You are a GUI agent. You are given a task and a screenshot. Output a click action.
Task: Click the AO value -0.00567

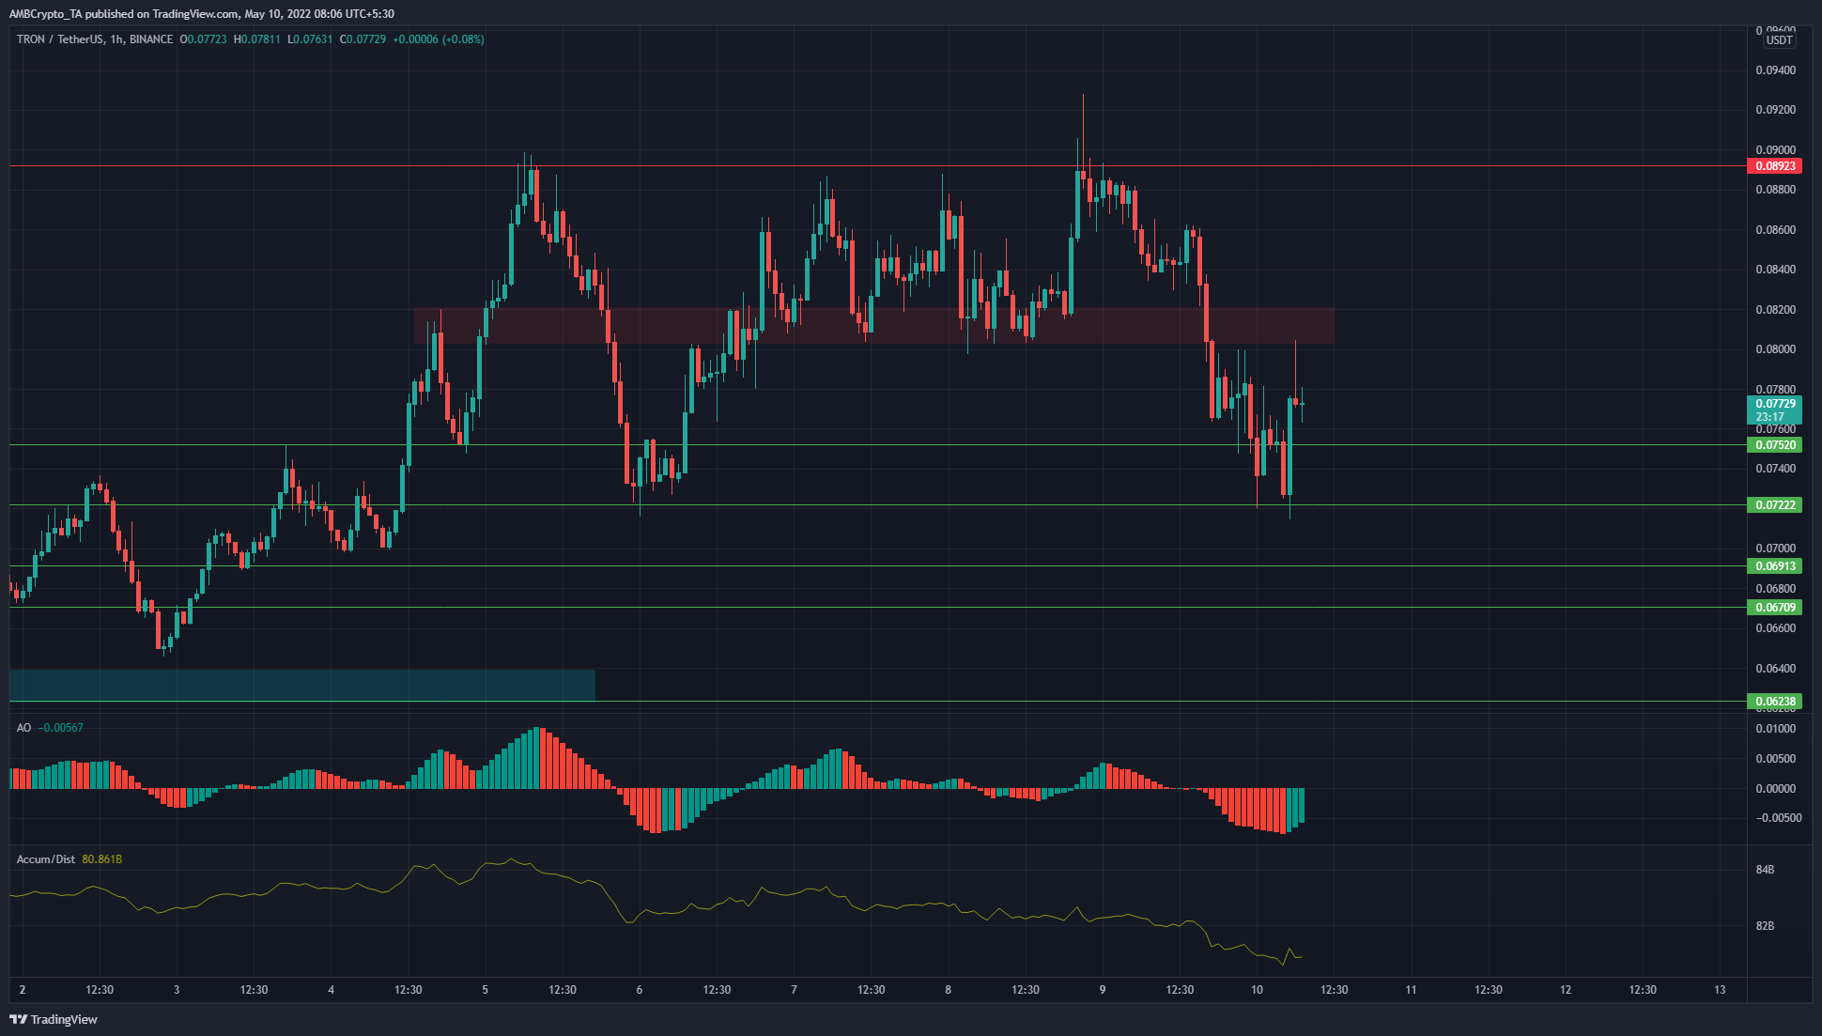coord(61,728)
